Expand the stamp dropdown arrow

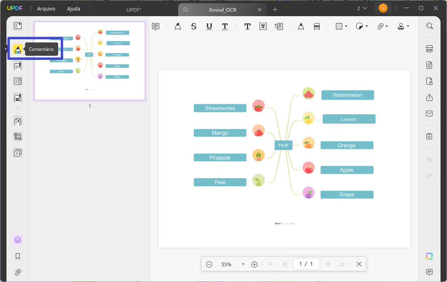click(x=408, y=27)
